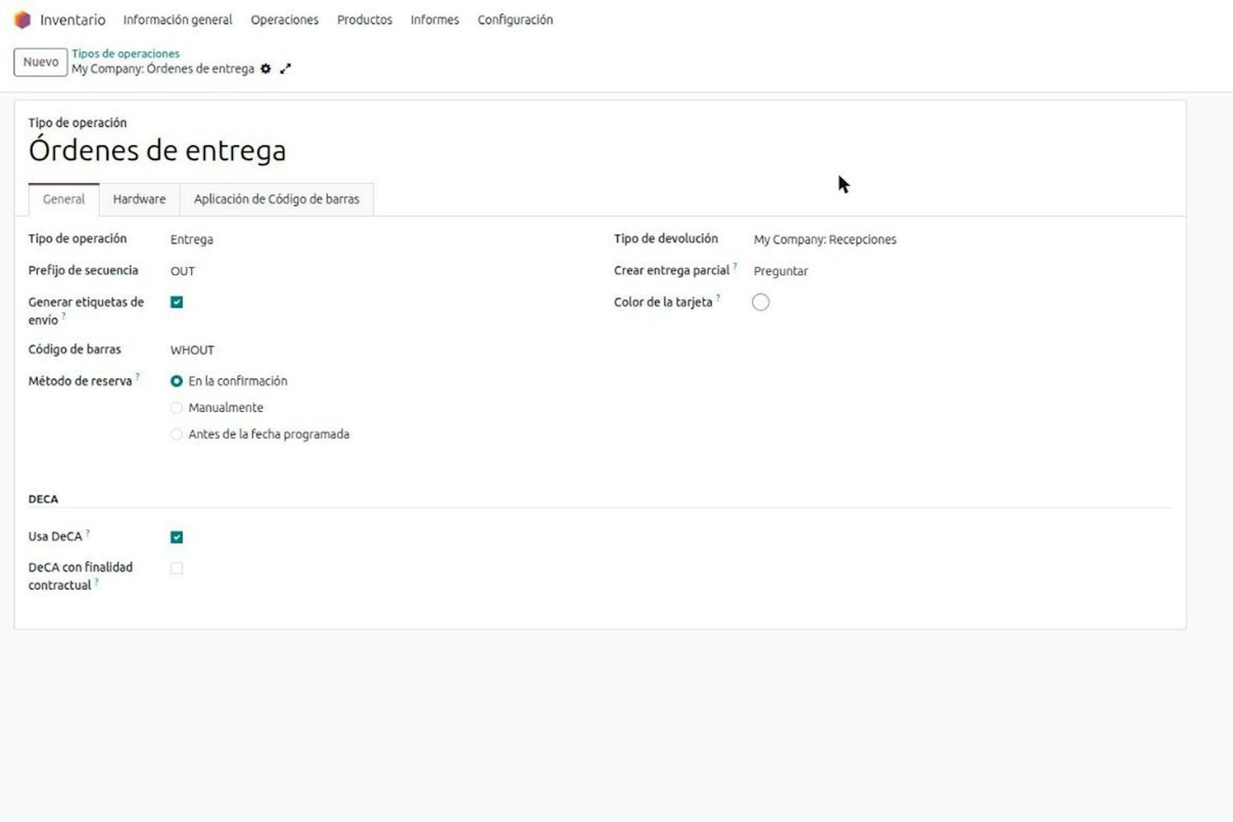Image resolution: width=1233 pixels, height=822 pixels.
Task: Open Información general menu
Action: pyautogui.click(x=178, y=20)
